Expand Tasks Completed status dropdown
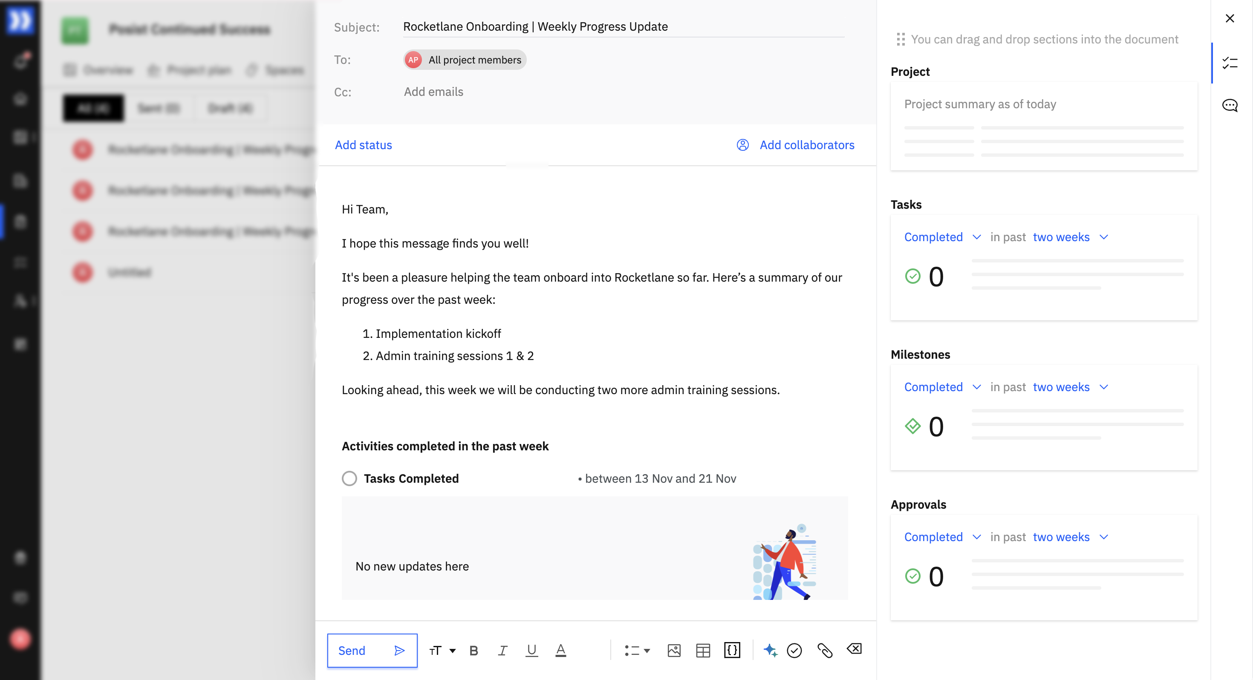Viewport: 1253px width, 680px height. (x=942, y=237)
